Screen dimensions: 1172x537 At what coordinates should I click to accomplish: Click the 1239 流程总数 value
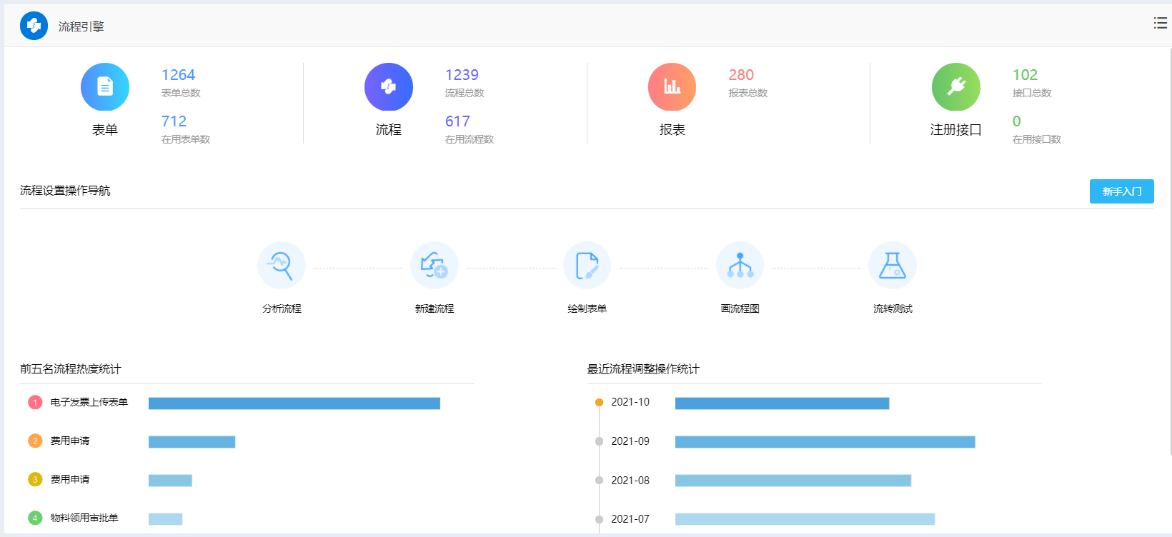(462, 75)
